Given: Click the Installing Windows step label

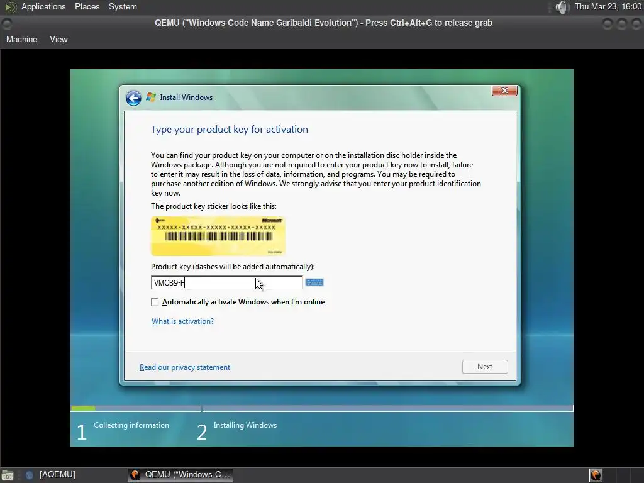Looking at the screenshot, I should [245, 425].
